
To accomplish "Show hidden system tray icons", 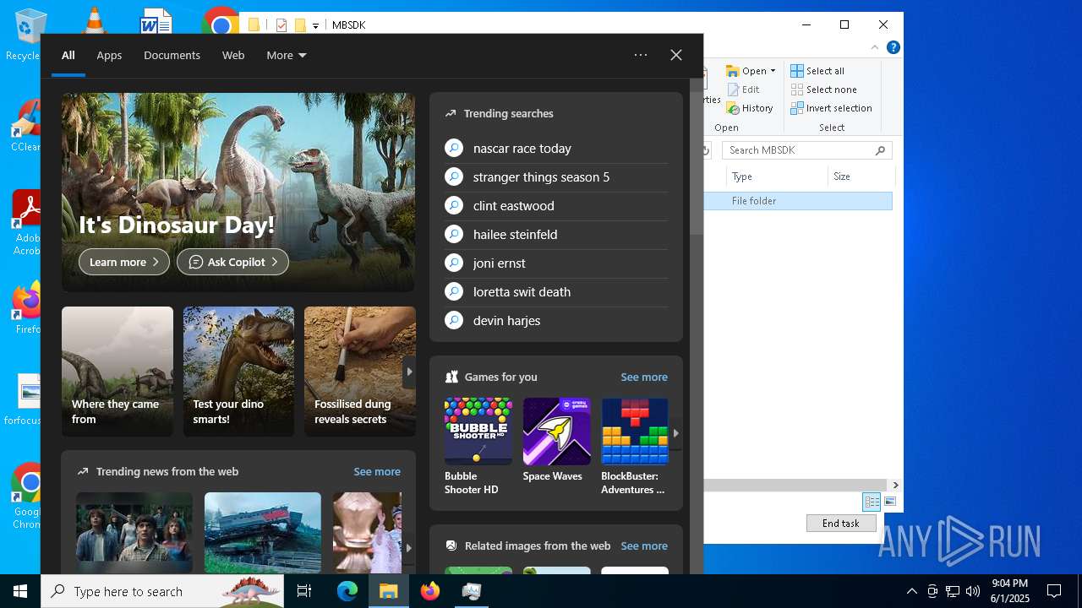I will [911, 591].
